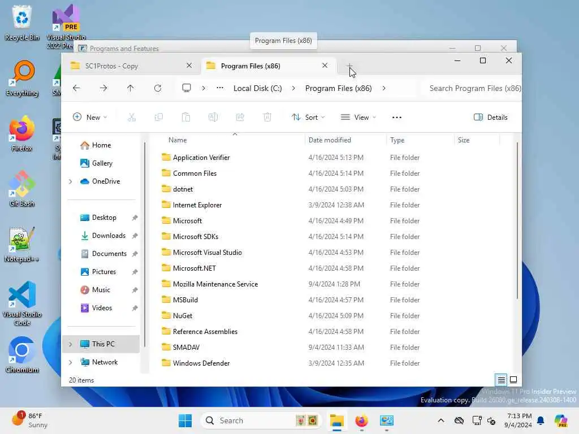Launch Git Bash from desktop
The width and height of the screenshot is (579, 434).
[x=22, y=189]
